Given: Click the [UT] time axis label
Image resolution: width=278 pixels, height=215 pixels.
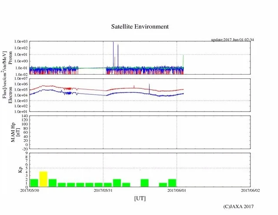Looking at the screenshot, I should [x=139, y=198].
